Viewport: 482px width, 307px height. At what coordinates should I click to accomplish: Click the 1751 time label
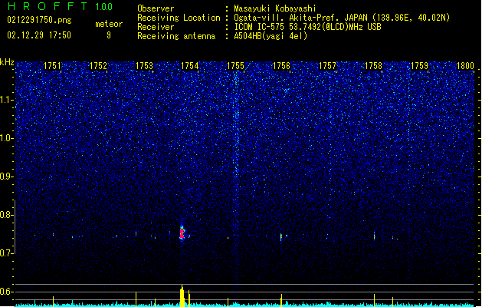tap(52, 66)
